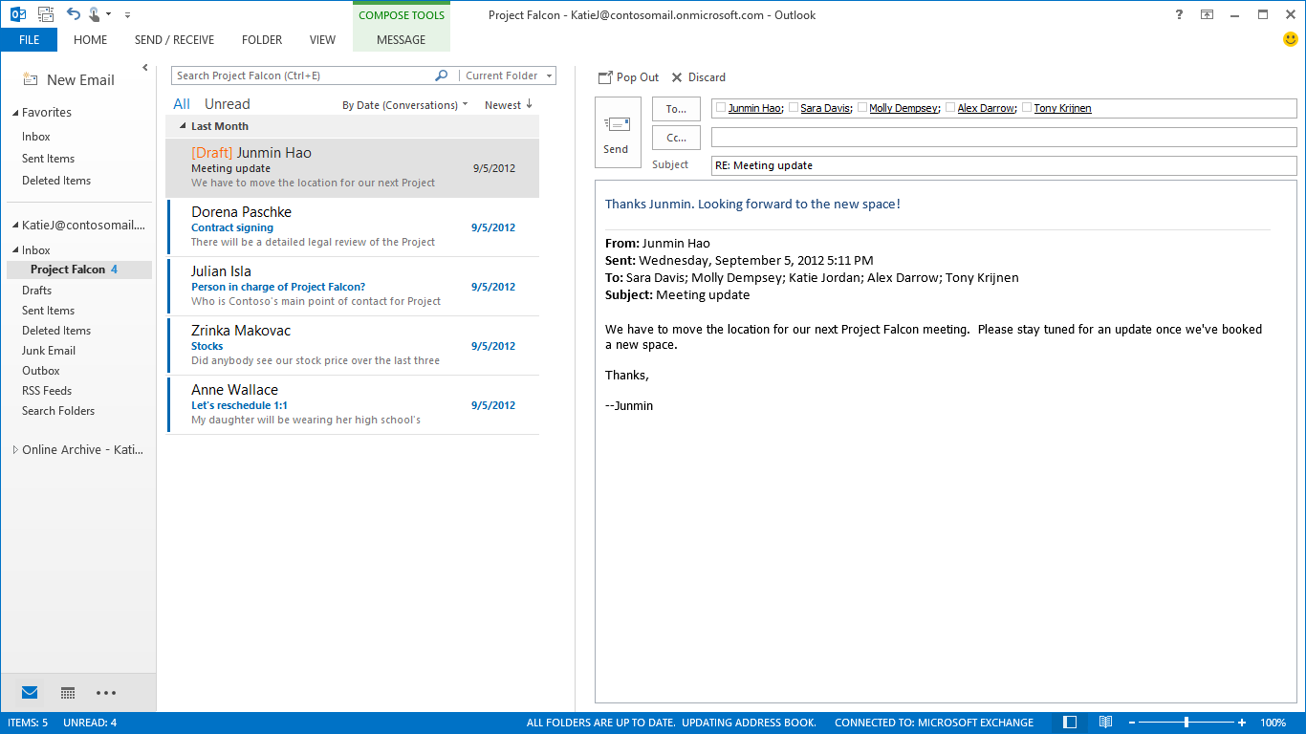Click the Undo icon in title bar
This screenshot has width=1306, height=734.
point(74,14)
